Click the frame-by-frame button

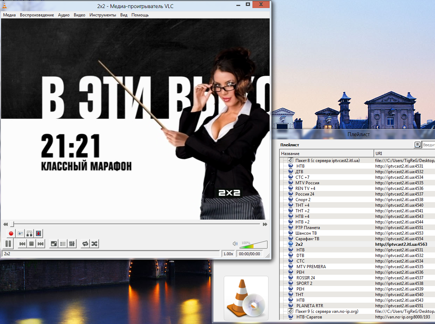click(x=39, y=233)
